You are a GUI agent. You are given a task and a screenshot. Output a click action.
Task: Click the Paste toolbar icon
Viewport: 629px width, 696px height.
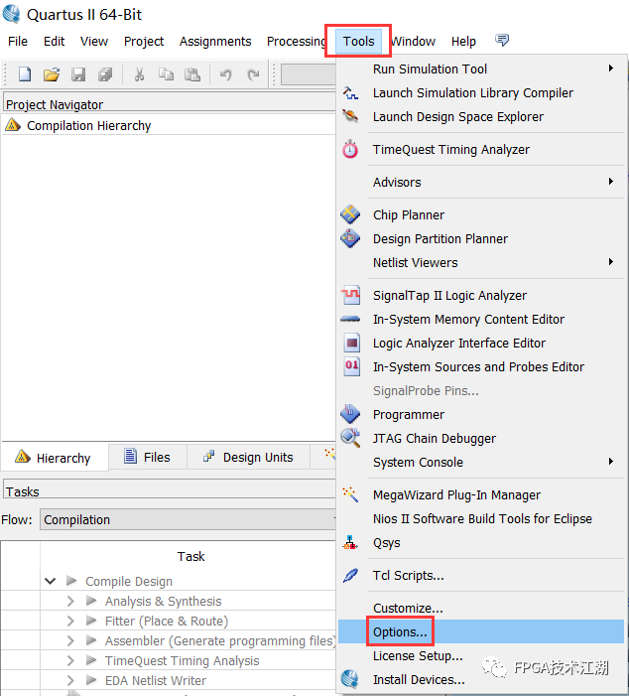coord(192,74)
